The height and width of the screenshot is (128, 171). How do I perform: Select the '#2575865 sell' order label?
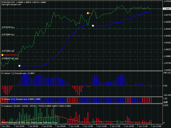click(x=8, y=51)
